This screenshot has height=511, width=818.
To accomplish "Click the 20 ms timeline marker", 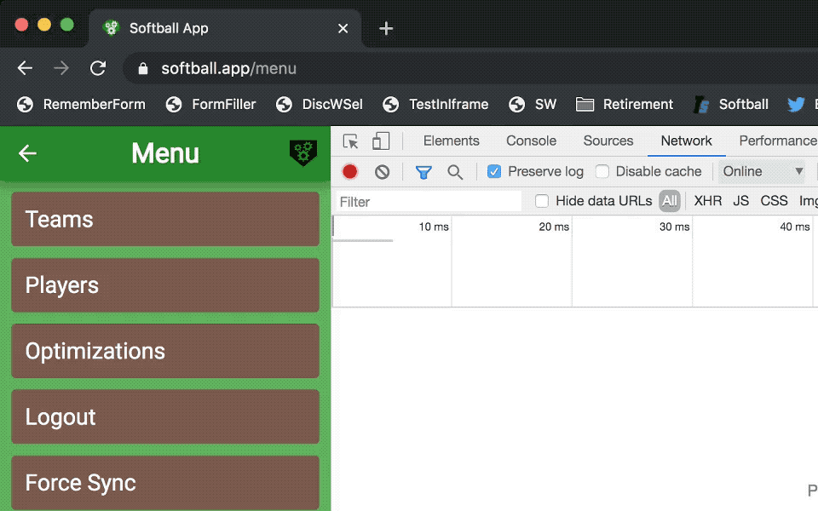I will point(554,227).
